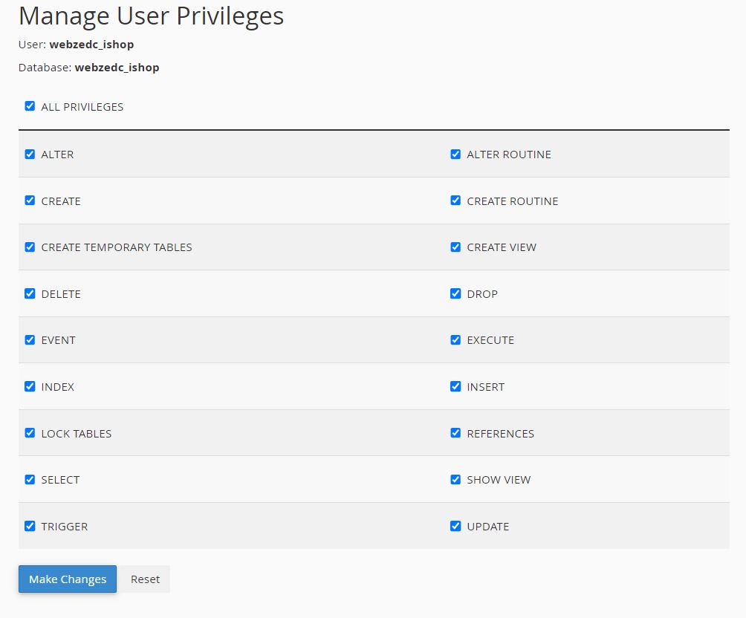Toggle the SHOW VIEW checkbox

pos(455,479)
